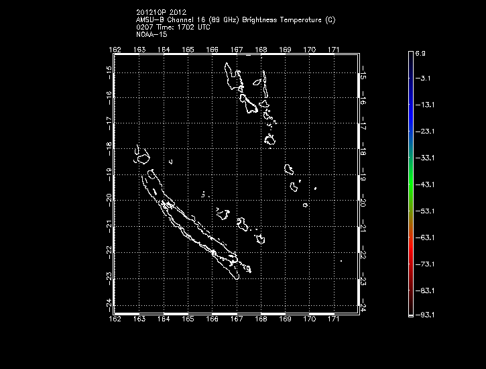The image size is (486, 369).
Task: Click the -73.1 color scale label
Action: (425, 264)
